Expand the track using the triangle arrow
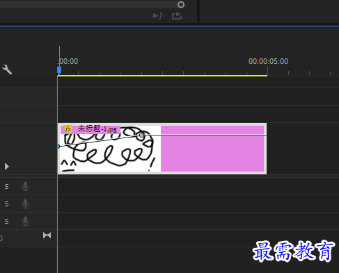This screenshot has width=339, height=273. tap(7, 167)
